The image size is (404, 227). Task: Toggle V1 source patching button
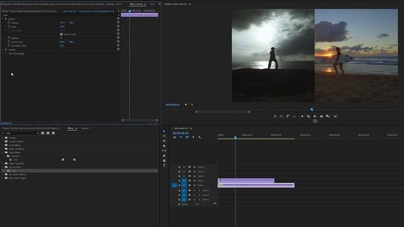click(174, 185)
